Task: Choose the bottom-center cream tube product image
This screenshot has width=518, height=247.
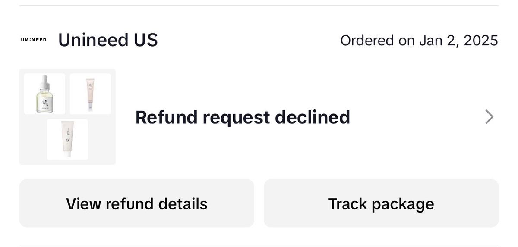Action: [67, 139]
